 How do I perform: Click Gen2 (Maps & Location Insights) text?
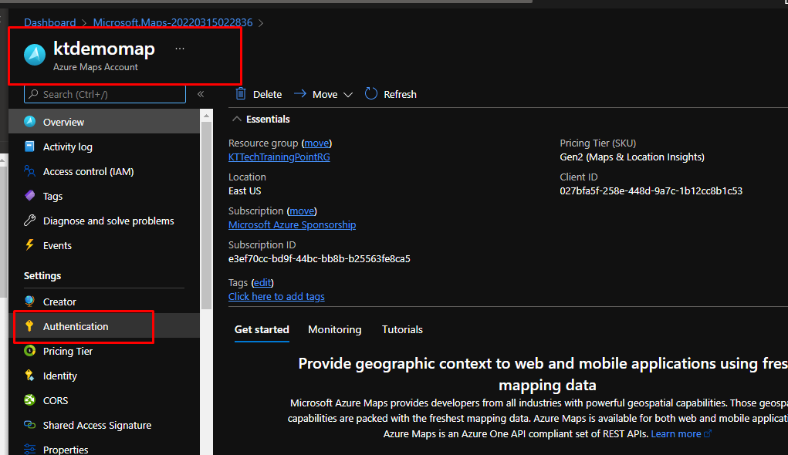pos(631,157)
